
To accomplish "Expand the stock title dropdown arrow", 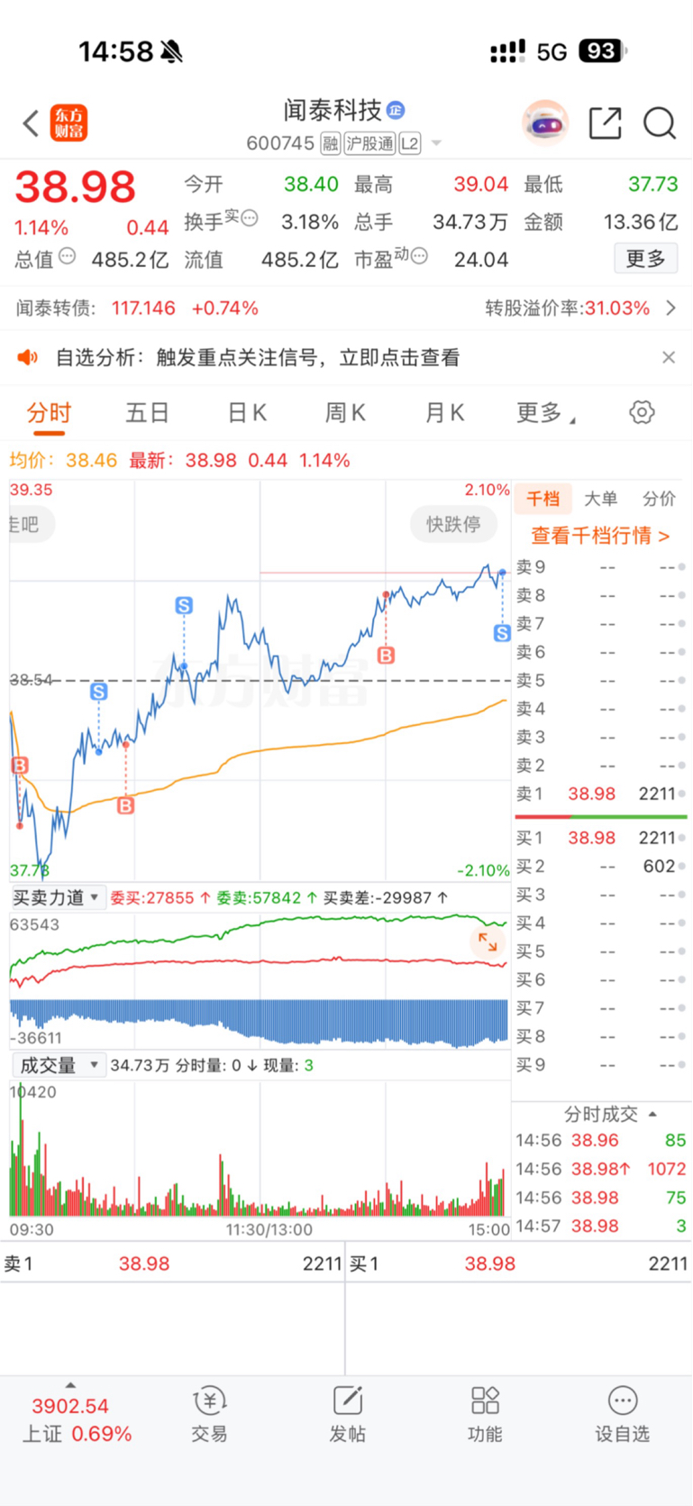I will 436,143.
